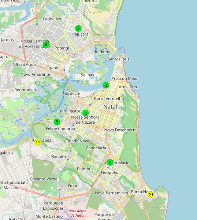197x220 pixels.
Task: Click the Igapó label
Action: [53, 68]
